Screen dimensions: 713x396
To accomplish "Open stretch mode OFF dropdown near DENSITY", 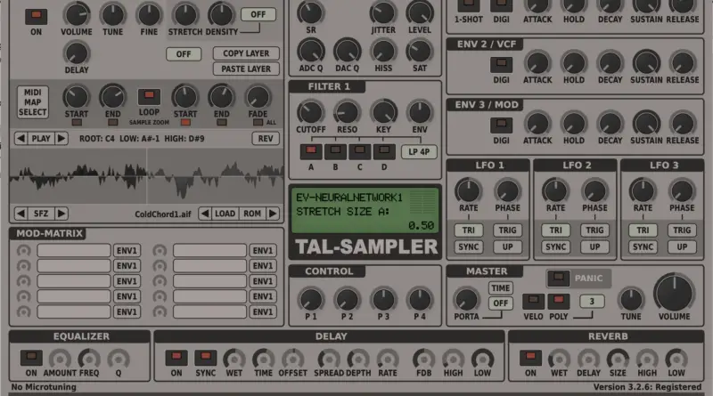I will coord(258,14).
